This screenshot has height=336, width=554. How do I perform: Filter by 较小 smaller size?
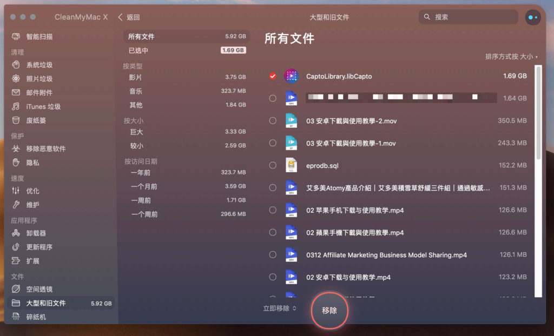coord(187,145)
